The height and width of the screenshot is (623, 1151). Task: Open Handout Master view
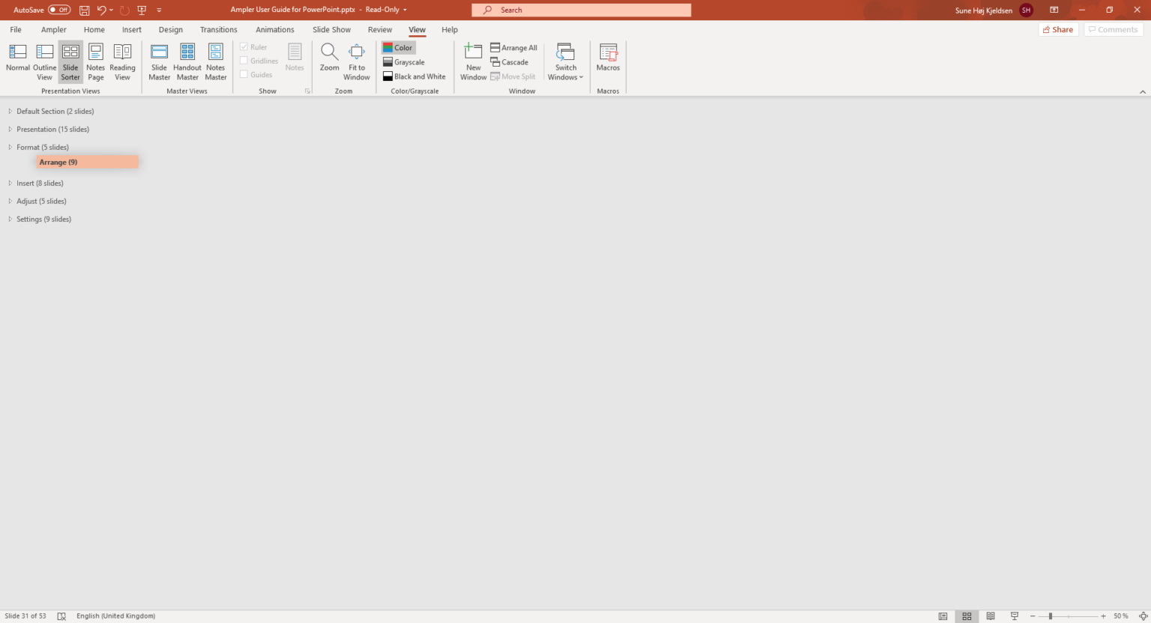click(x=187, y=60)
